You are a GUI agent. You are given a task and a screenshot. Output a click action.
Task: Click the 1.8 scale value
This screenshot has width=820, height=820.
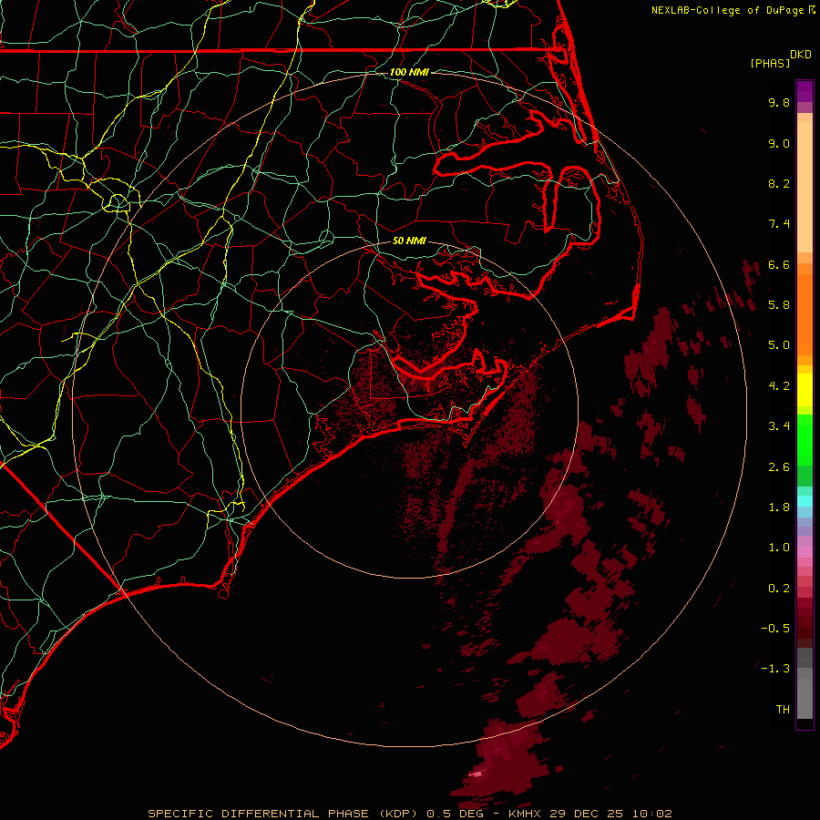tap(779, 507)
